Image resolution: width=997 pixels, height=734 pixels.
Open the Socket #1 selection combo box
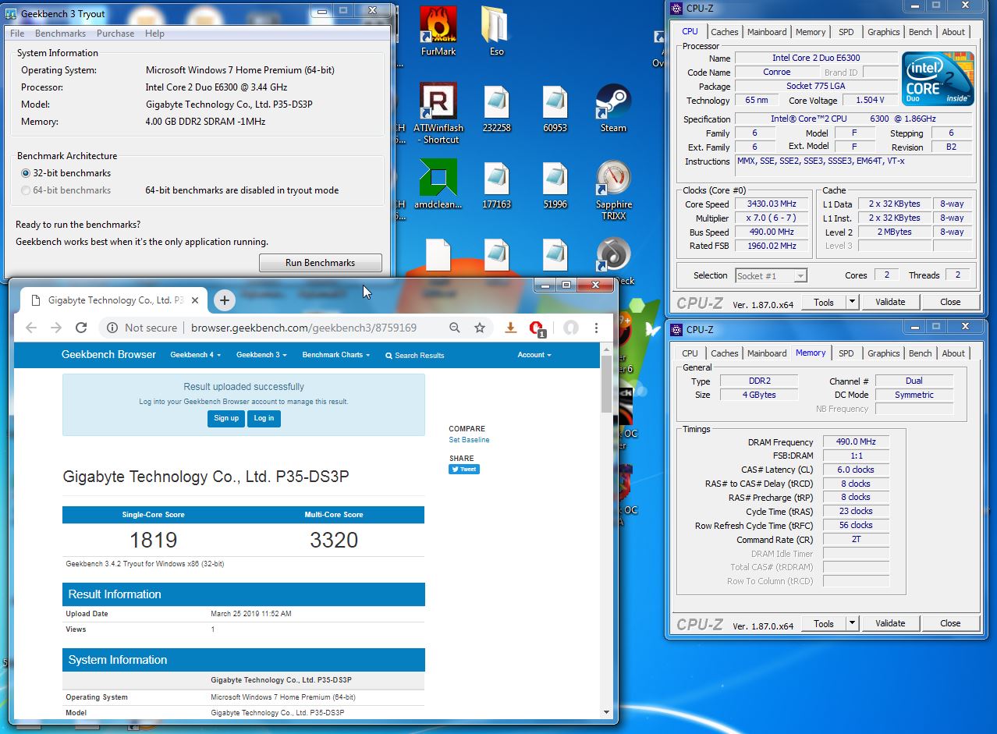point(771,275)
